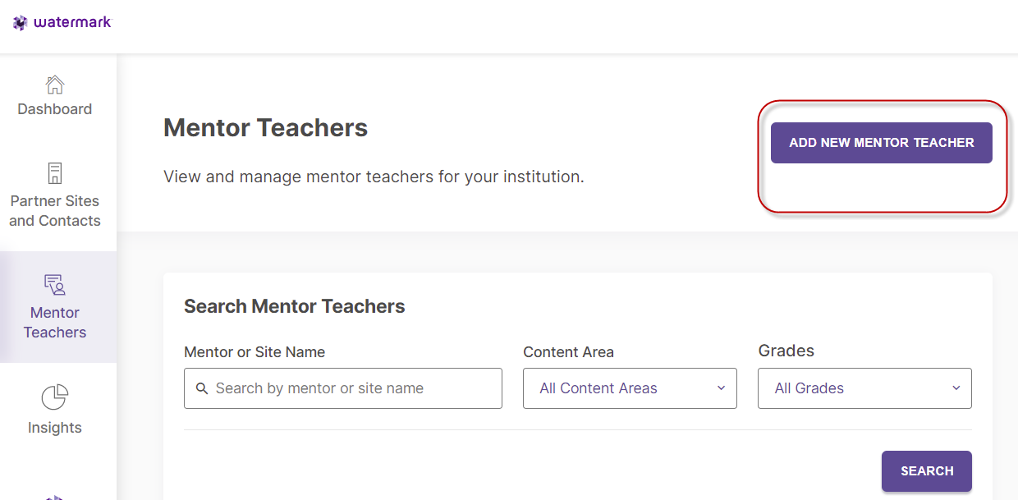Click the chevron on Grades dropdown

956,388
